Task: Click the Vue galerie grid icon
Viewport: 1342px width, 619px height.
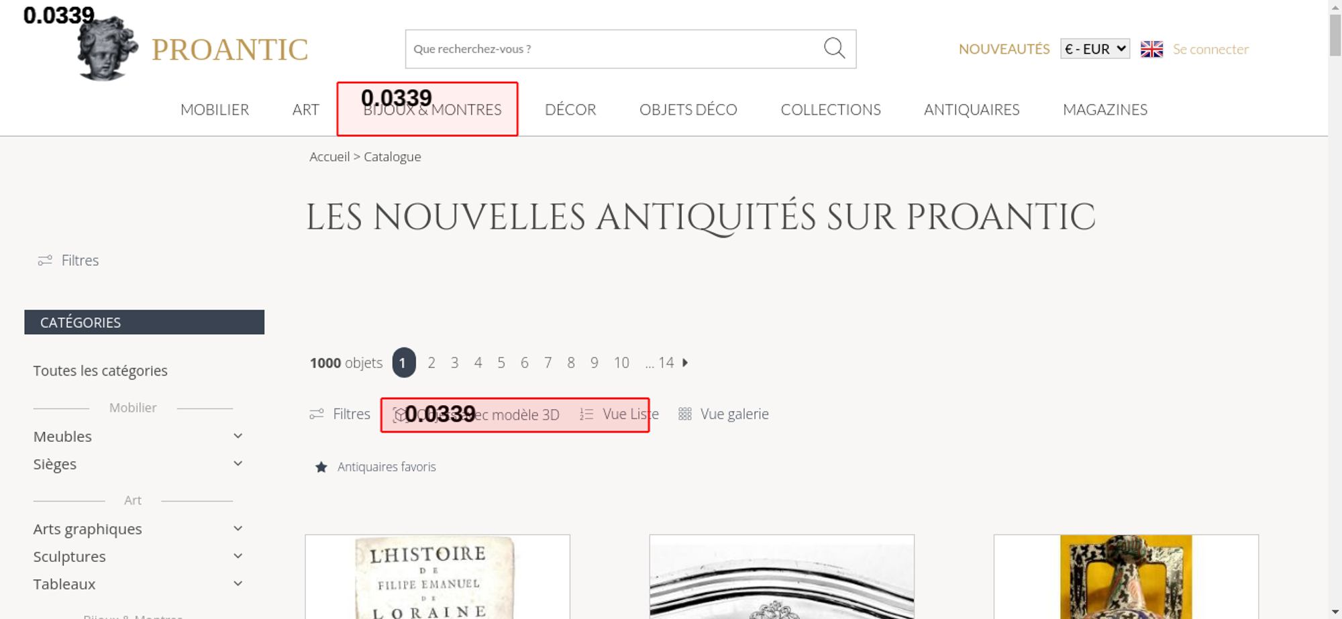Action: click(684, 414)
